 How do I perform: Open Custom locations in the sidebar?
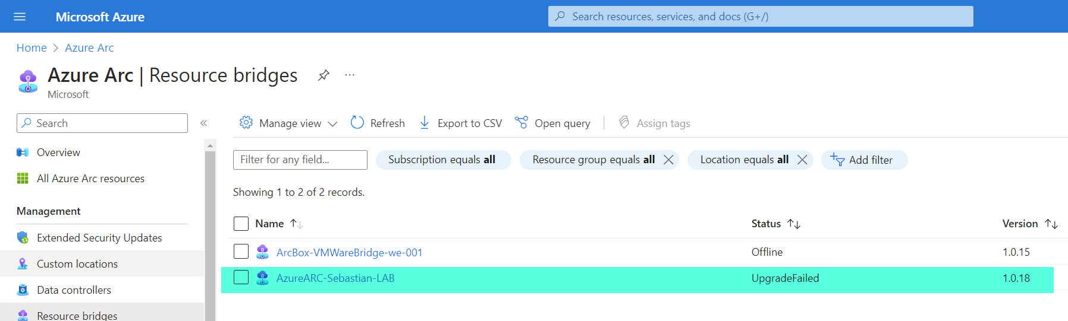tap(77, 264)
